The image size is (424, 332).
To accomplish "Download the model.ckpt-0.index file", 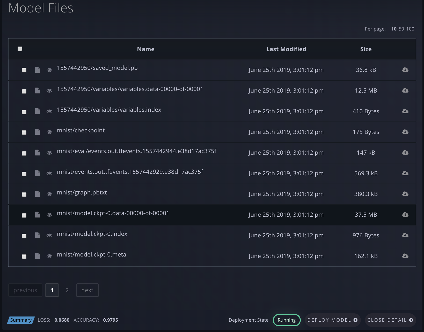I will pyautogui.click(x=405, y=235).
